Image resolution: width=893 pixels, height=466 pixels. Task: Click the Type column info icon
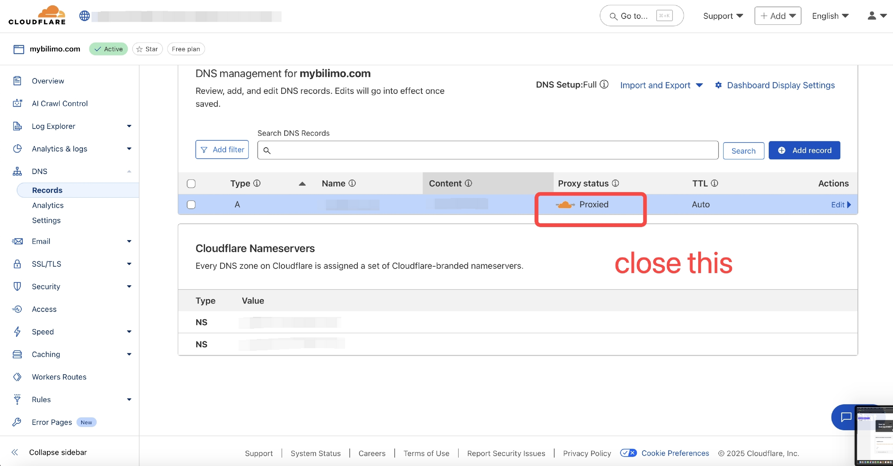click(257, 183)
